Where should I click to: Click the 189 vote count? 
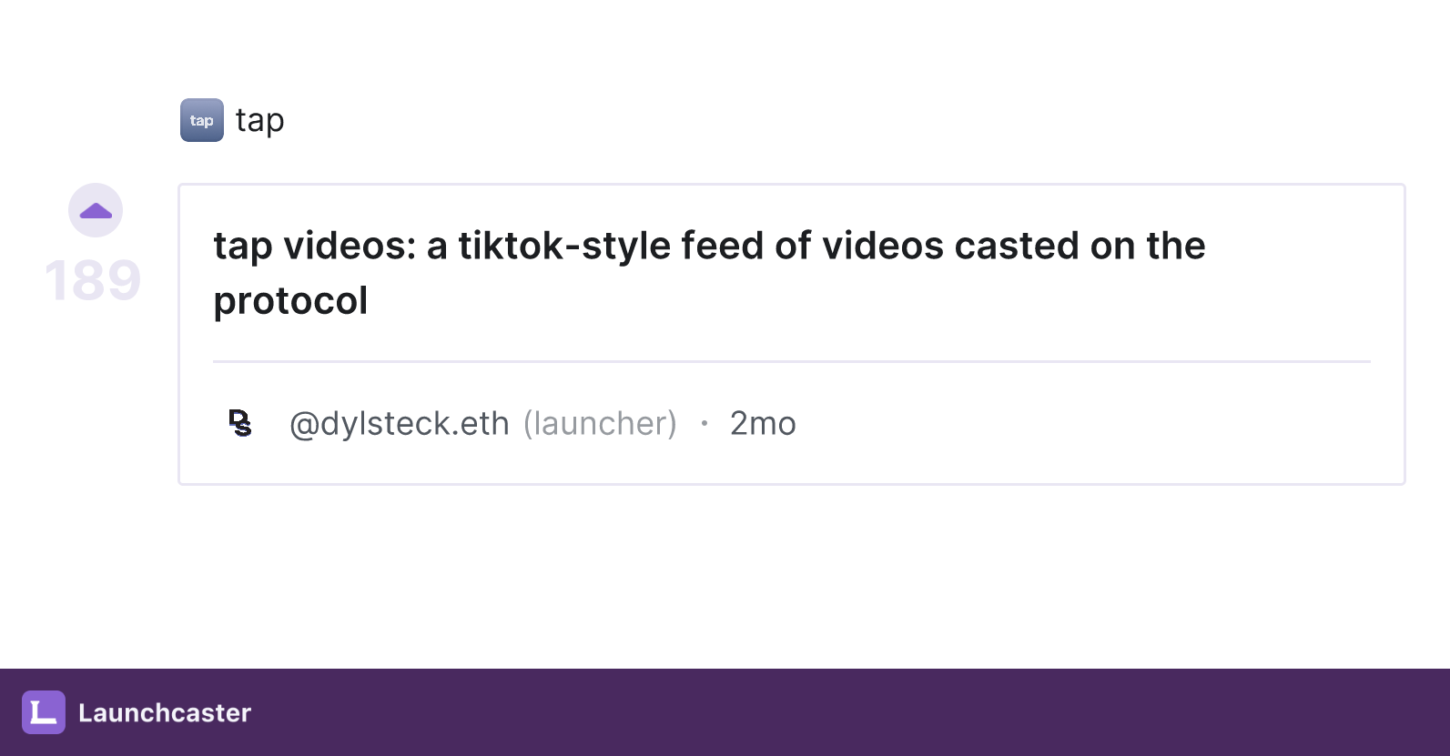[93, 280]
